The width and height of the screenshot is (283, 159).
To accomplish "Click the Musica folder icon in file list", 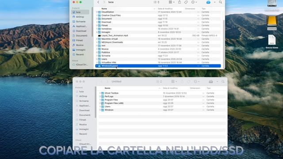I will 99,49.
